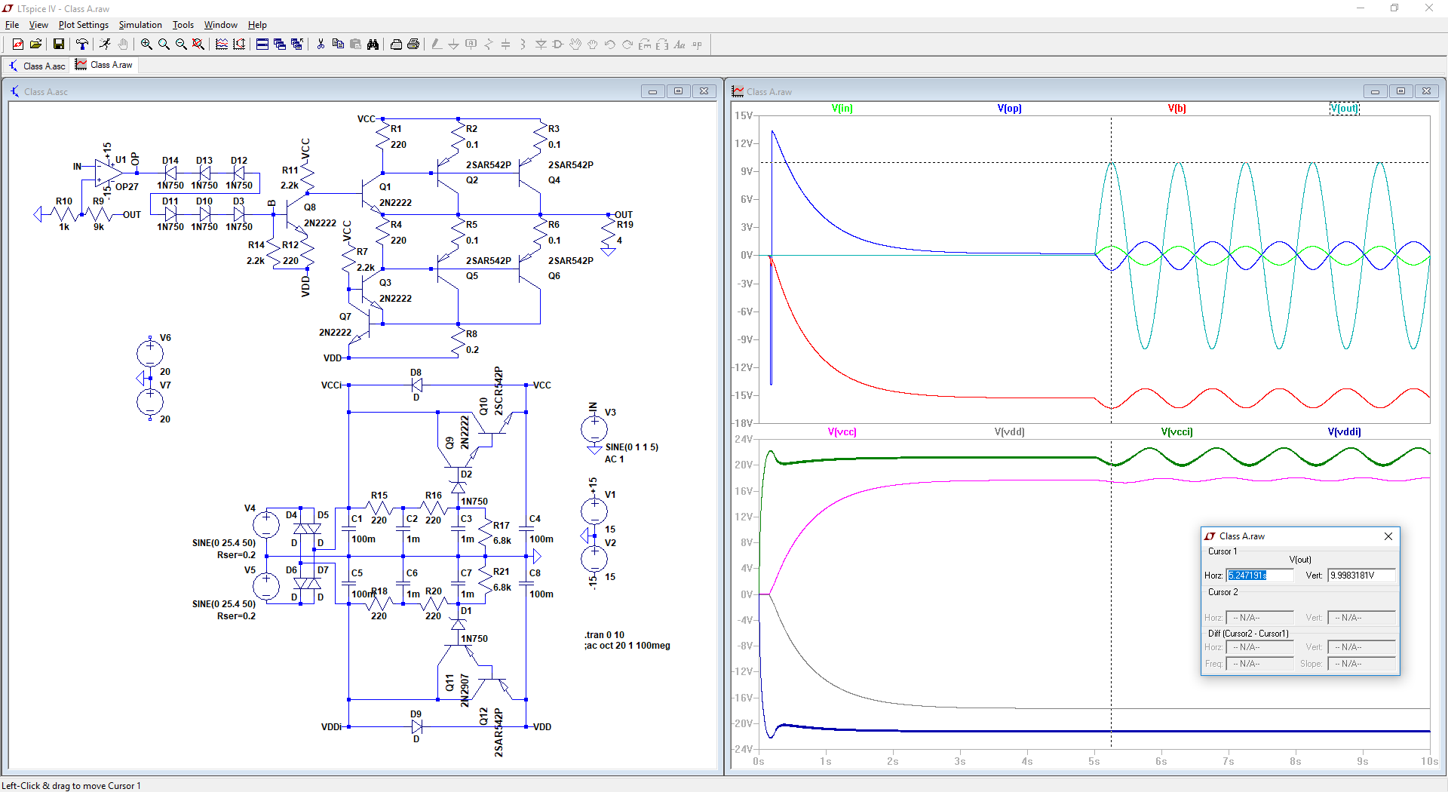Click the V(vddi) trace label
This screenshot has height=792, width=1448.
(1344, 432)
